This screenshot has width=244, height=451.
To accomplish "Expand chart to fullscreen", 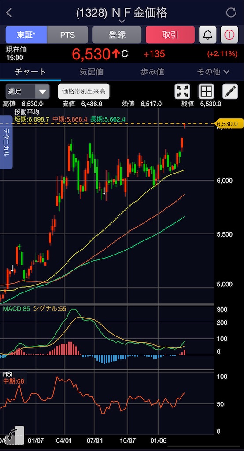I will [x=182, y=92].
